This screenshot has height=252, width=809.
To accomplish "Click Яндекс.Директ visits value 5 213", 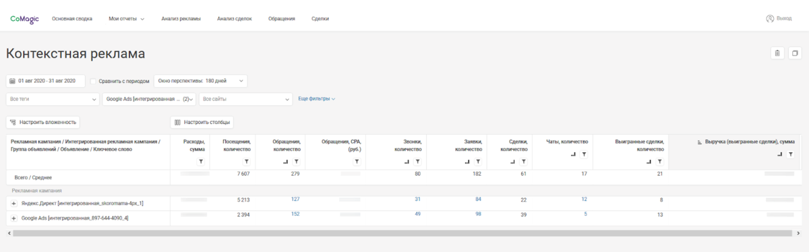I will pos(243,199).
